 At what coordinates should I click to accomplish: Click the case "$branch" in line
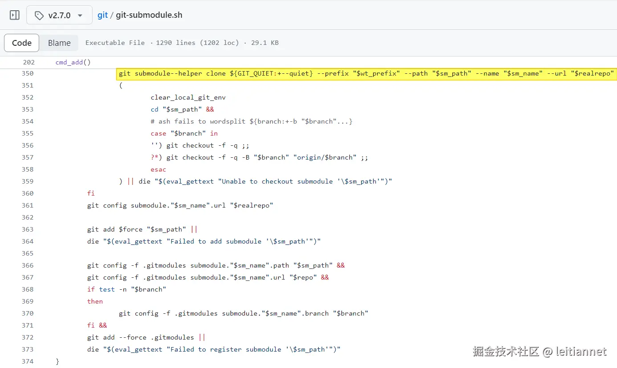click(x=184, y=133)
